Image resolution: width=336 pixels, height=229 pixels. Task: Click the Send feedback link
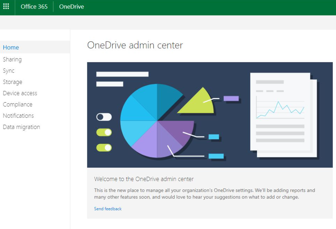(x=108, y=209)
